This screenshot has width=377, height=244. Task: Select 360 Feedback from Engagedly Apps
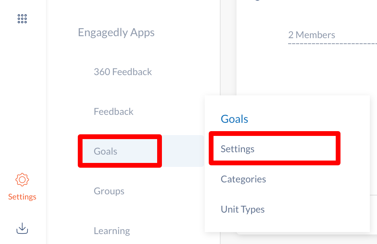123,72
